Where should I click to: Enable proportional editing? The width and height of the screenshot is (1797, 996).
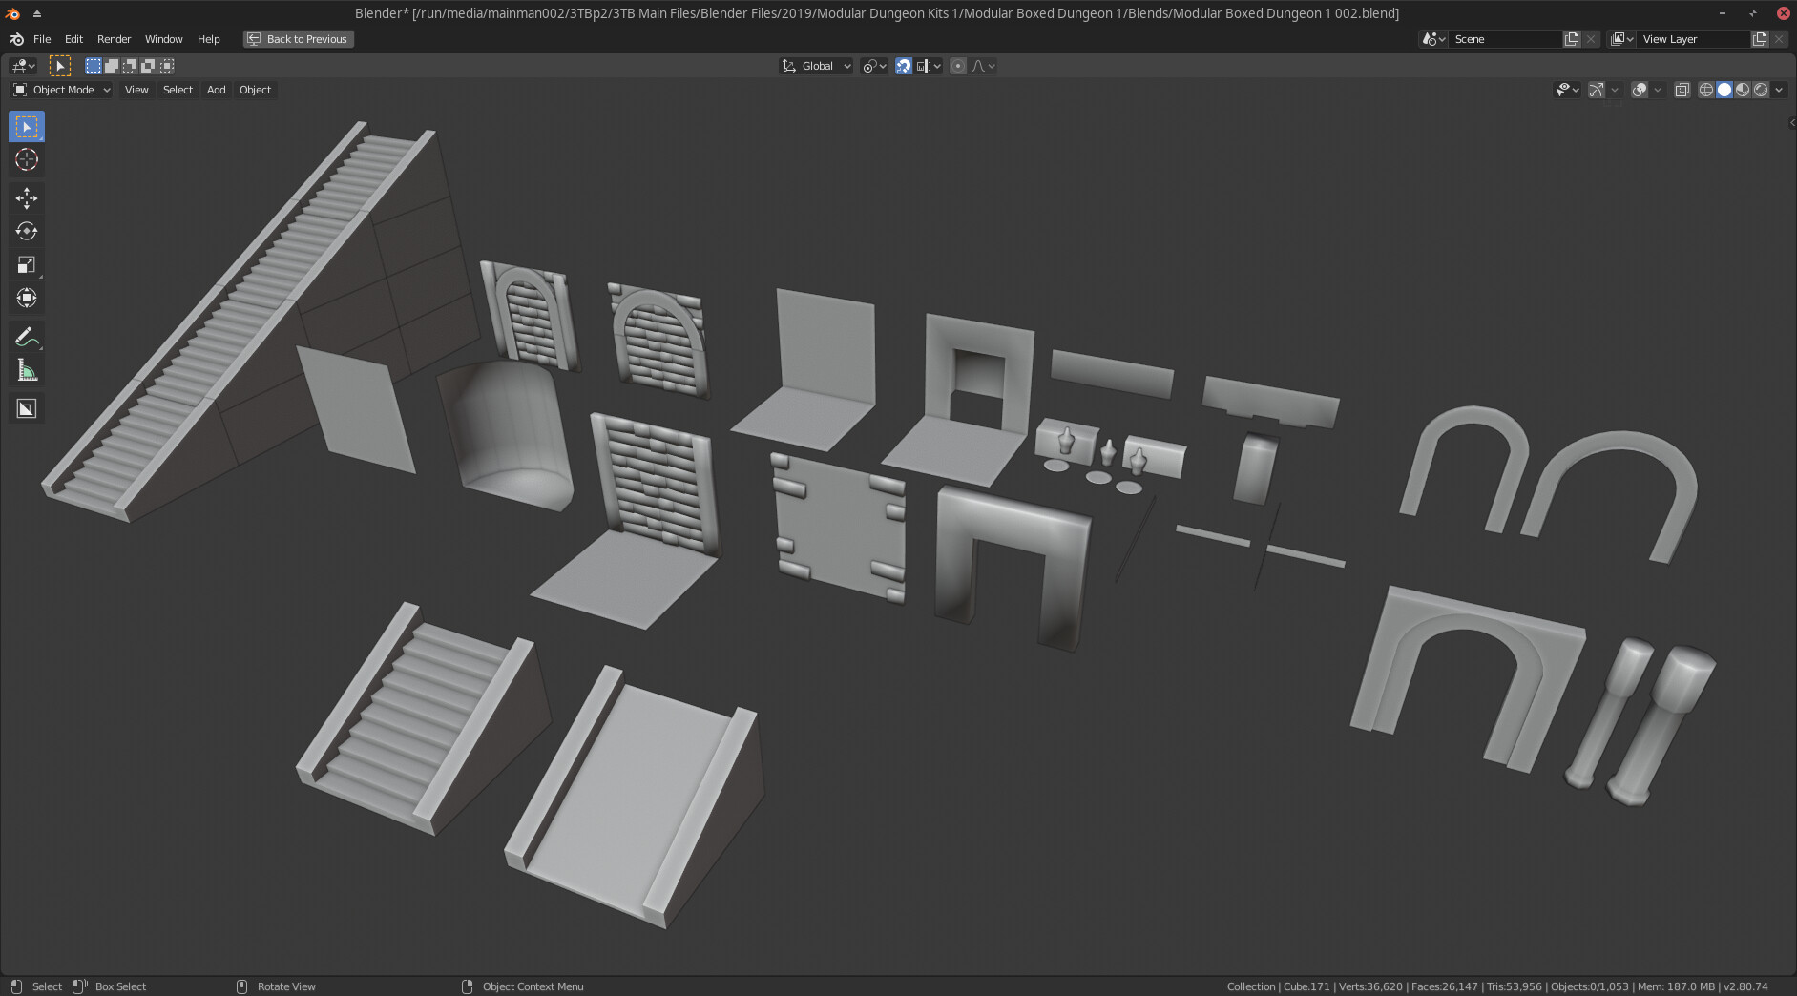point(959,65)
